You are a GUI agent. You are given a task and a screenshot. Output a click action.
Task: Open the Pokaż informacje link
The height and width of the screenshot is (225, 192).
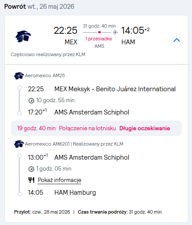tap(60, 180)
